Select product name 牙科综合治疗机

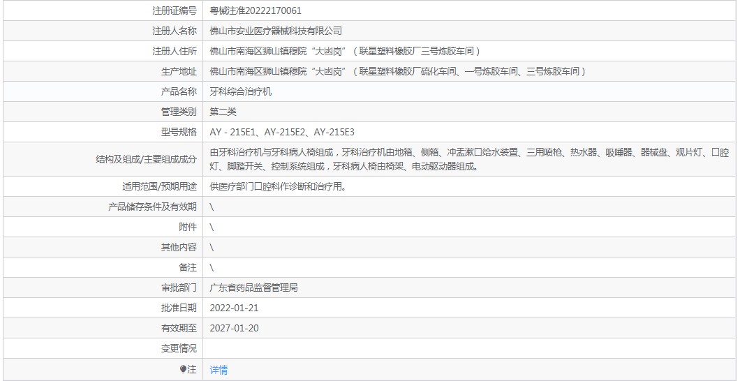241,91
